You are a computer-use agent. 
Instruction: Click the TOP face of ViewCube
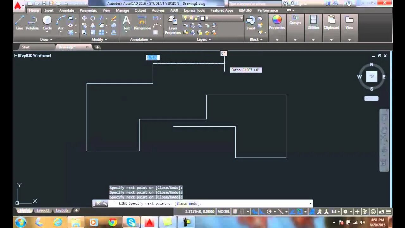[371, 76]
